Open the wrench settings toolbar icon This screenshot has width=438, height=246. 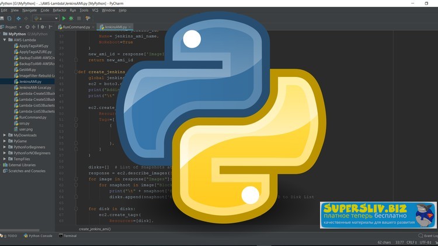[x=88, y=19]
